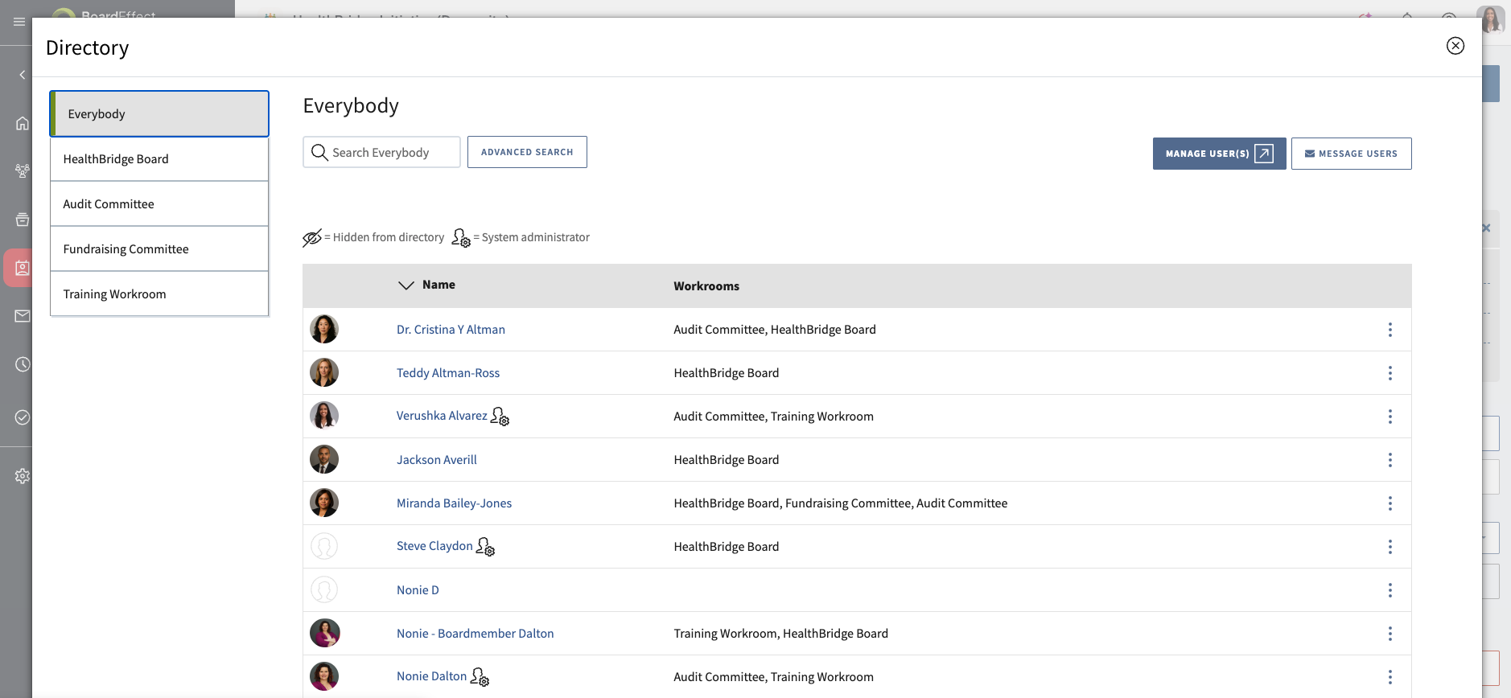Viewport: 1511px width, 698px height.
Task: Select the Fundraising Committee group
Action: point(159,249)
